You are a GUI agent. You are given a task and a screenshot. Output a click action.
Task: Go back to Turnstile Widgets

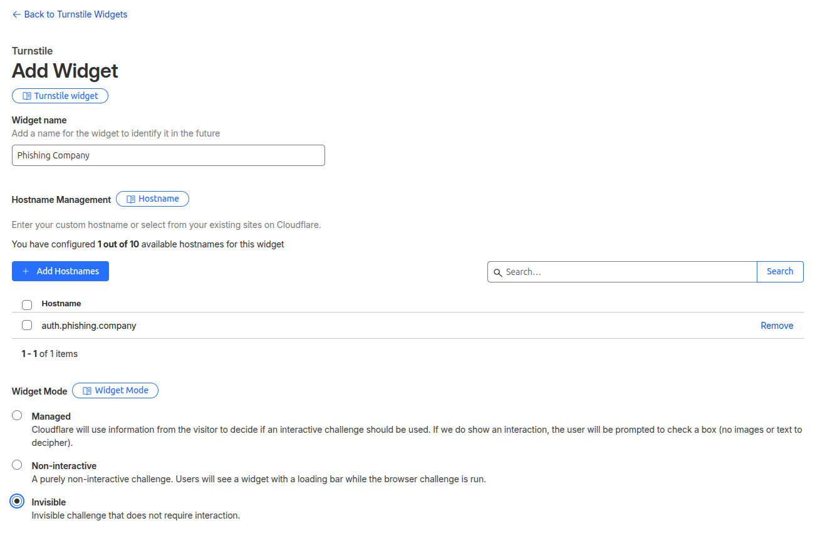click(x=75, y=14)
